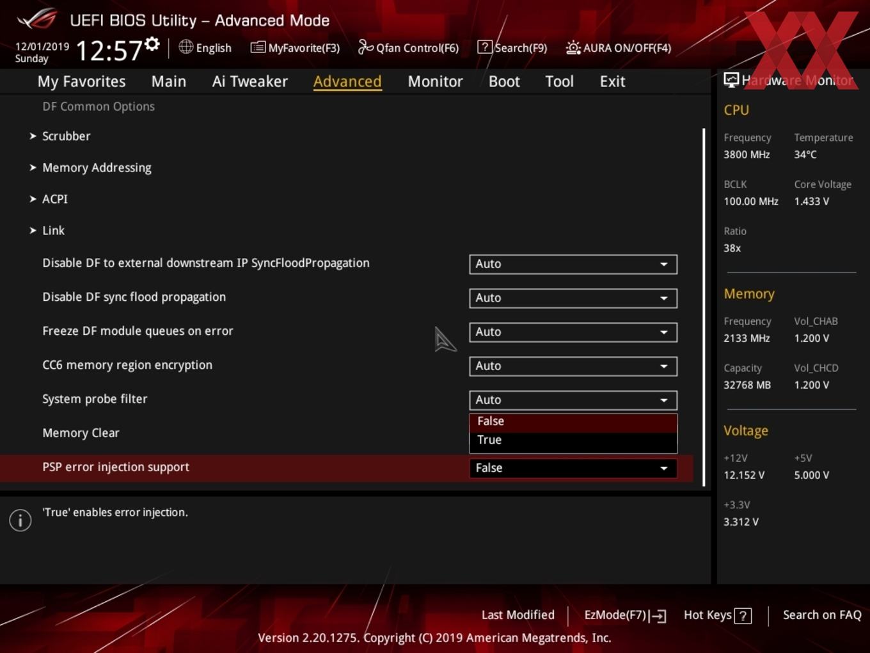This screenshot has height=653, width=870.
Task: Click the ROG logo icon
Action: tap(37, 19)
